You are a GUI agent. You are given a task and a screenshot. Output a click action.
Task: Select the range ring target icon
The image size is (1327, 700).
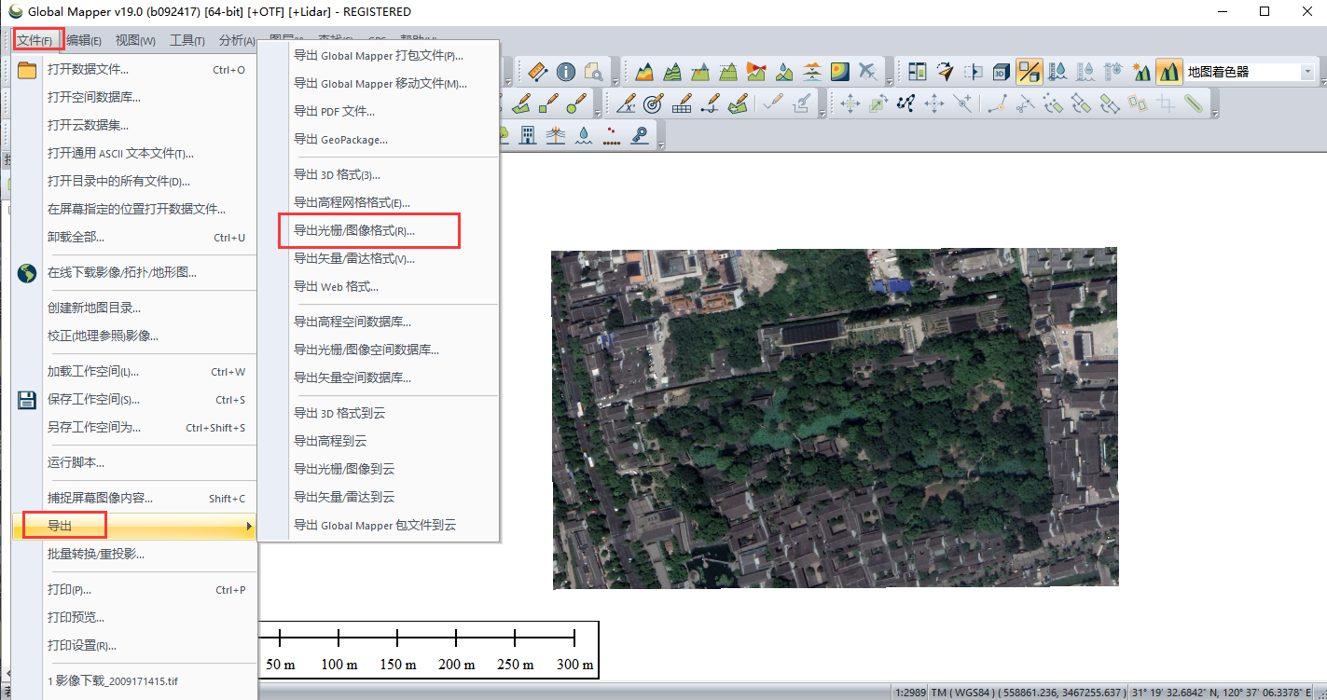tap(654, 103)
